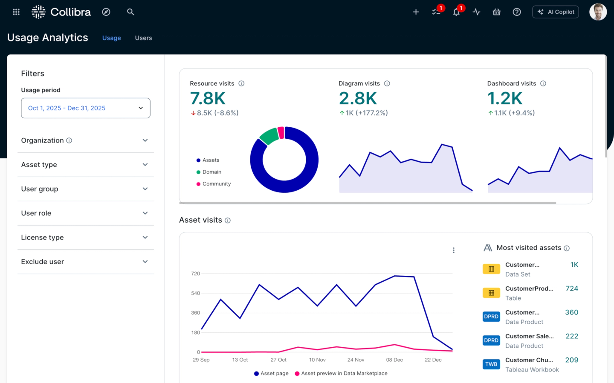Launch the AI Copilot button
Viewport: 614px width, 383px height.
[x=556, y=12]
